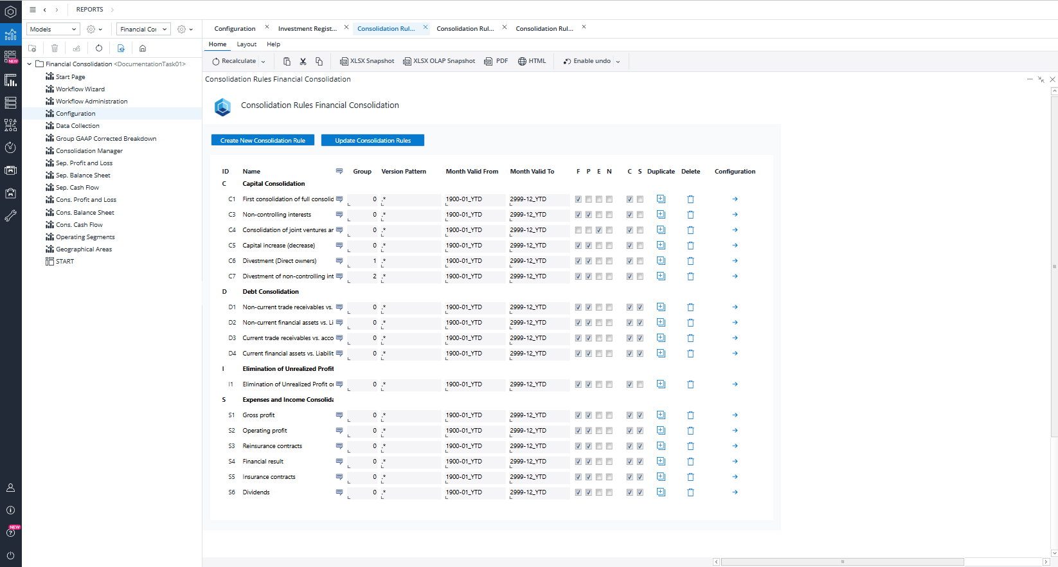
Task: Click Month Valid From field for C5
Action: [x=474, y=246]
